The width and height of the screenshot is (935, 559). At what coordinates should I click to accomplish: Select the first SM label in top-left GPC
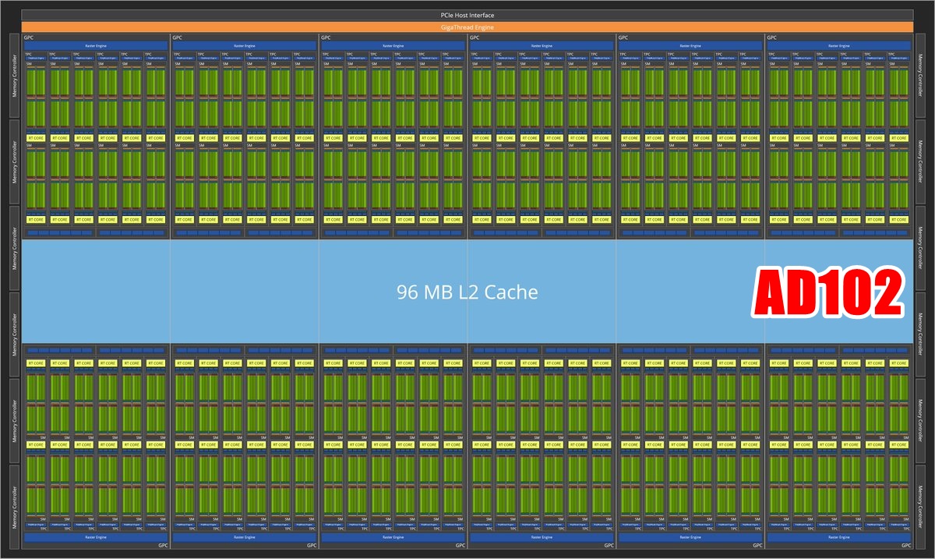[x=30, y=65]
